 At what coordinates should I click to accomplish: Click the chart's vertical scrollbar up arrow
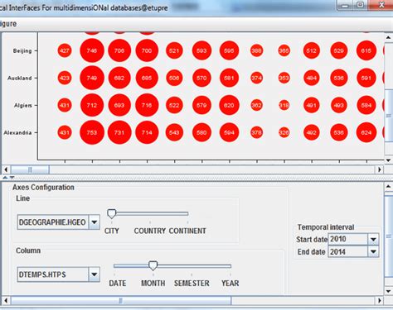pos(388,37)
